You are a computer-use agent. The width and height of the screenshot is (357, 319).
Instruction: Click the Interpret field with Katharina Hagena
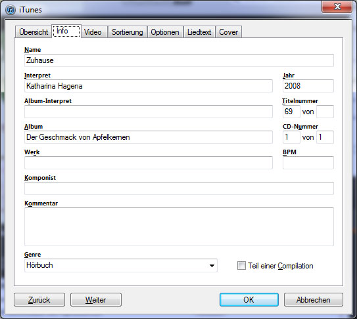click(149, 86)
